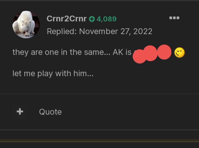Quote this post by Crnr2Crnr
This screenshot has height=148, width=199.
pyautogui.click(x=50, y=112)
